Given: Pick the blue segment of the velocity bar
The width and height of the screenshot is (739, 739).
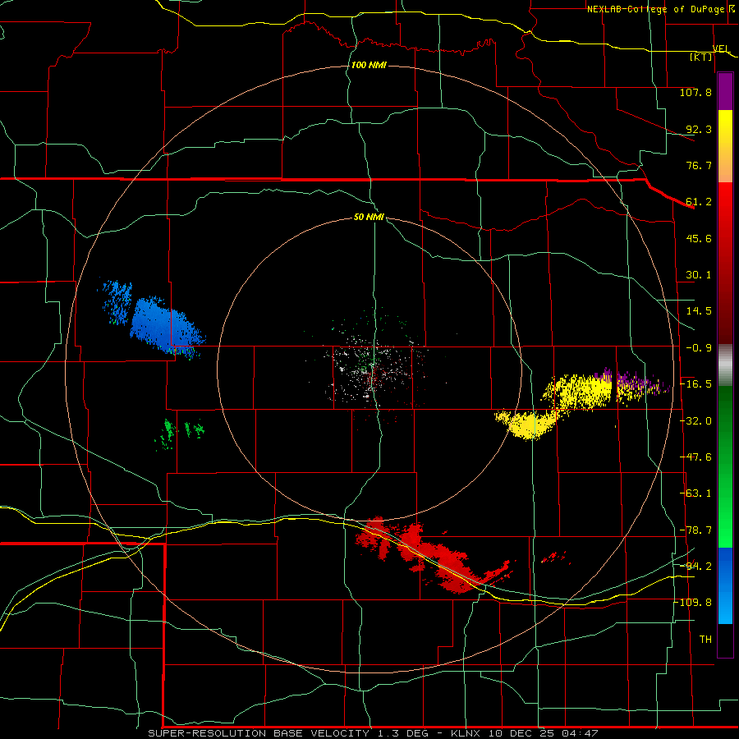Looking at the screenshot, I should pyautogui.click(x=725, y=585).
